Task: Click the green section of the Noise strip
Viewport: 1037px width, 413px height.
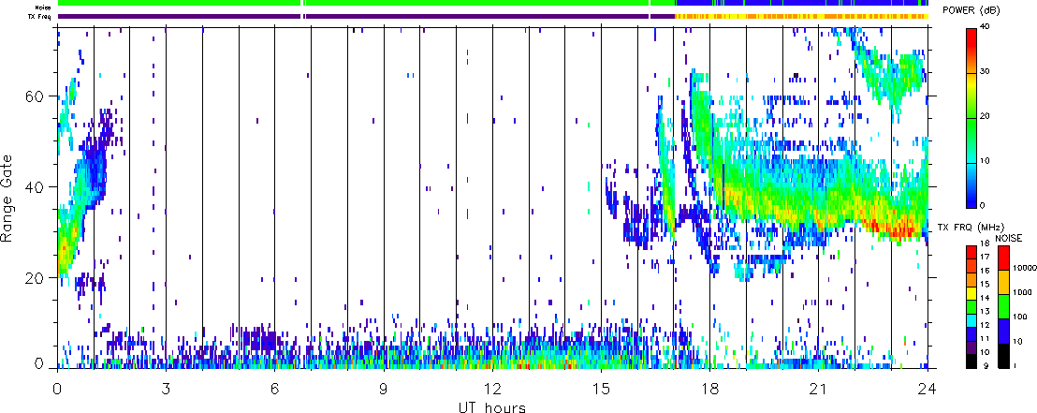Action: [x=367, y=4]
